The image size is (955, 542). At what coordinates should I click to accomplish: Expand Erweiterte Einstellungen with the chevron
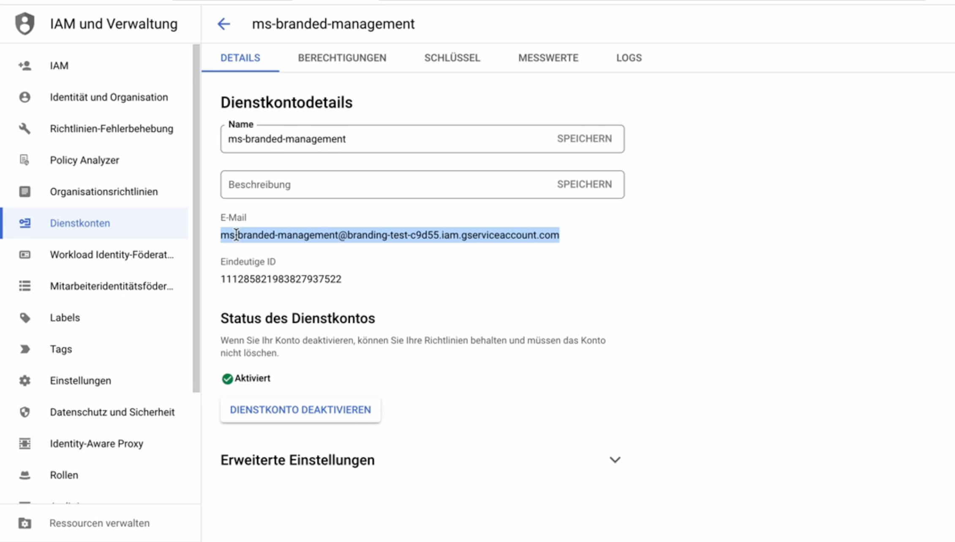[615, 460]
